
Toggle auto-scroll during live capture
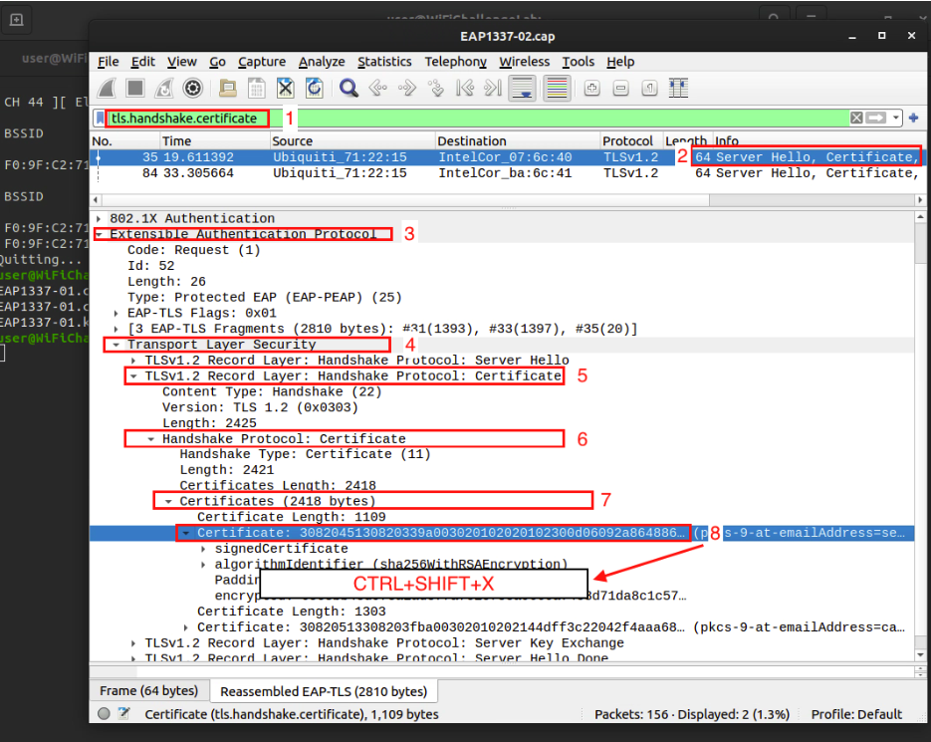tap(523, 89)
